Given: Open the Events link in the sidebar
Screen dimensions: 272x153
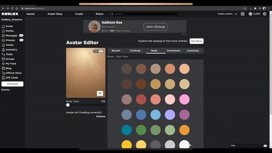Looking at the screenshot, I should coord(6,90).
